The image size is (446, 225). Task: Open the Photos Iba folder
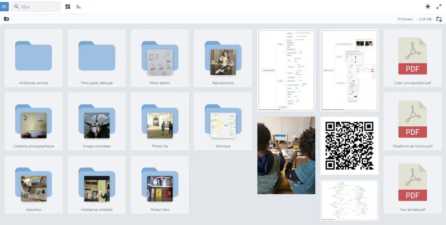click(x=160, y=121)
